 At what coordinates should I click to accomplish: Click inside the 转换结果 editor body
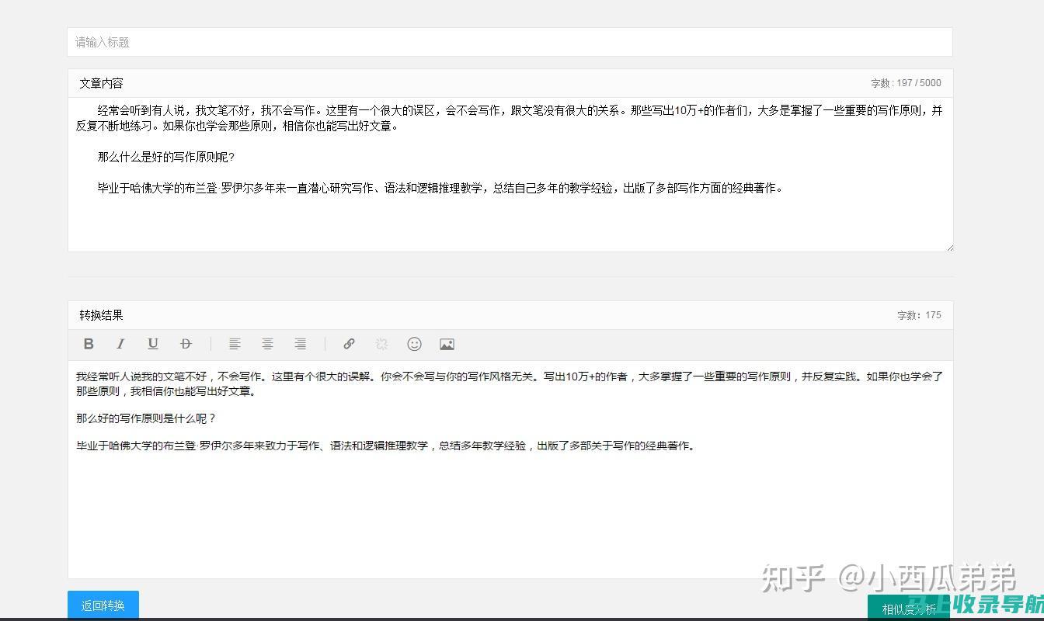click(510, 469)
